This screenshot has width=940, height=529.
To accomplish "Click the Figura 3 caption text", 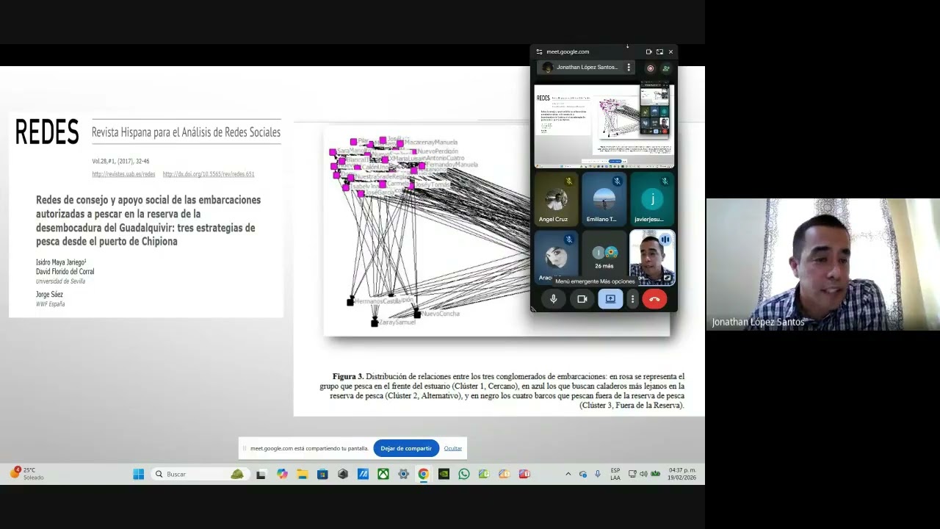I will (502, 391).
